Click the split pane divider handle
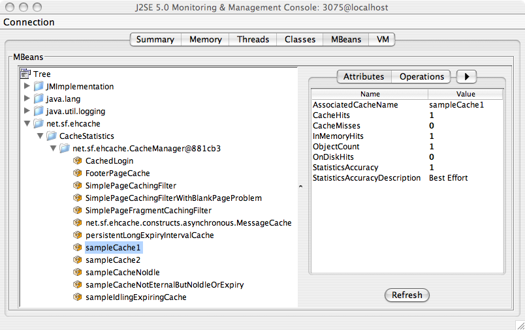The image size is (525, 330). tap(300, 187)
